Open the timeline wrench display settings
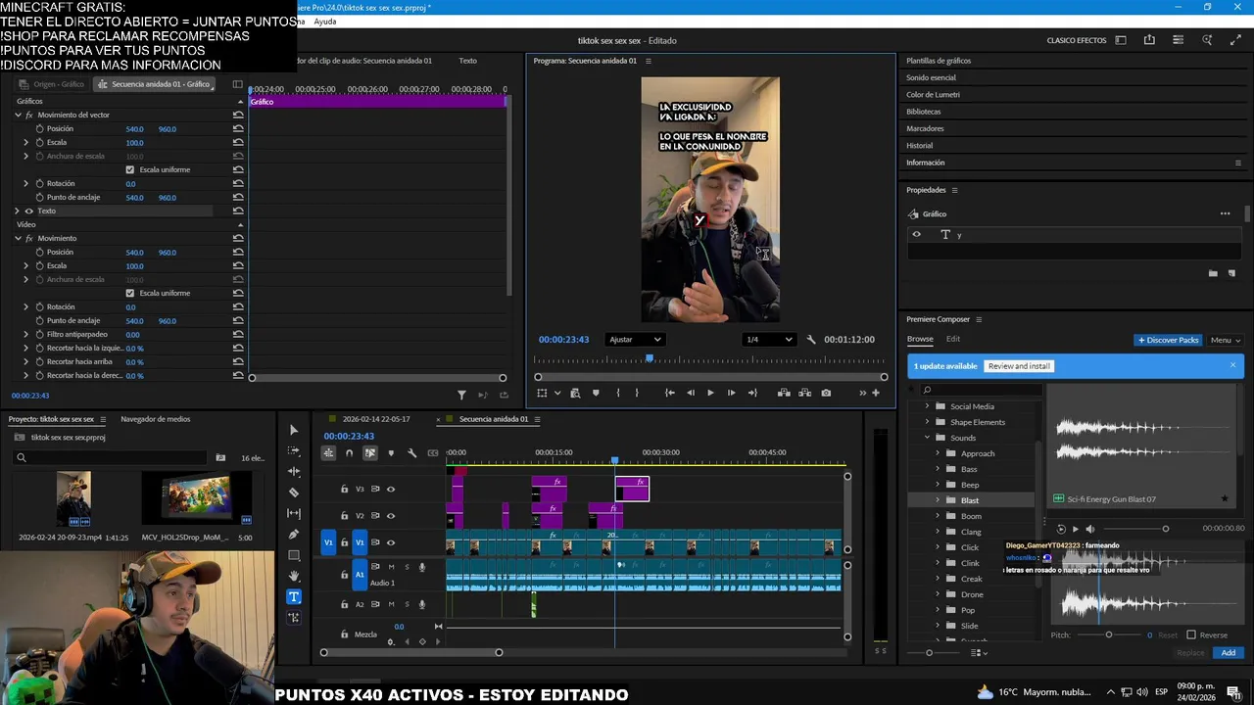 tap(411, 452)
